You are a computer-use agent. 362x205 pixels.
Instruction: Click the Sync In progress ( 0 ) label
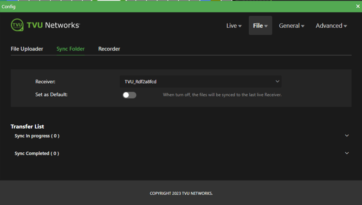pyautogui.click(x=37, y=136)
